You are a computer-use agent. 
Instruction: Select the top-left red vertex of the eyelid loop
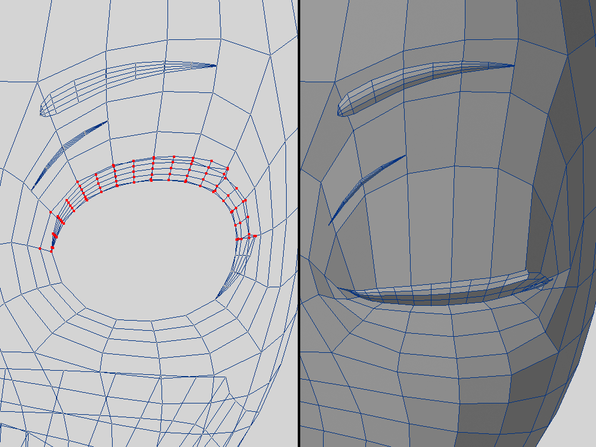click(113, 164)
